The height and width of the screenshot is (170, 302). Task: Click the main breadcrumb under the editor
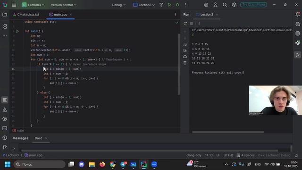click(x=18, y=130)
